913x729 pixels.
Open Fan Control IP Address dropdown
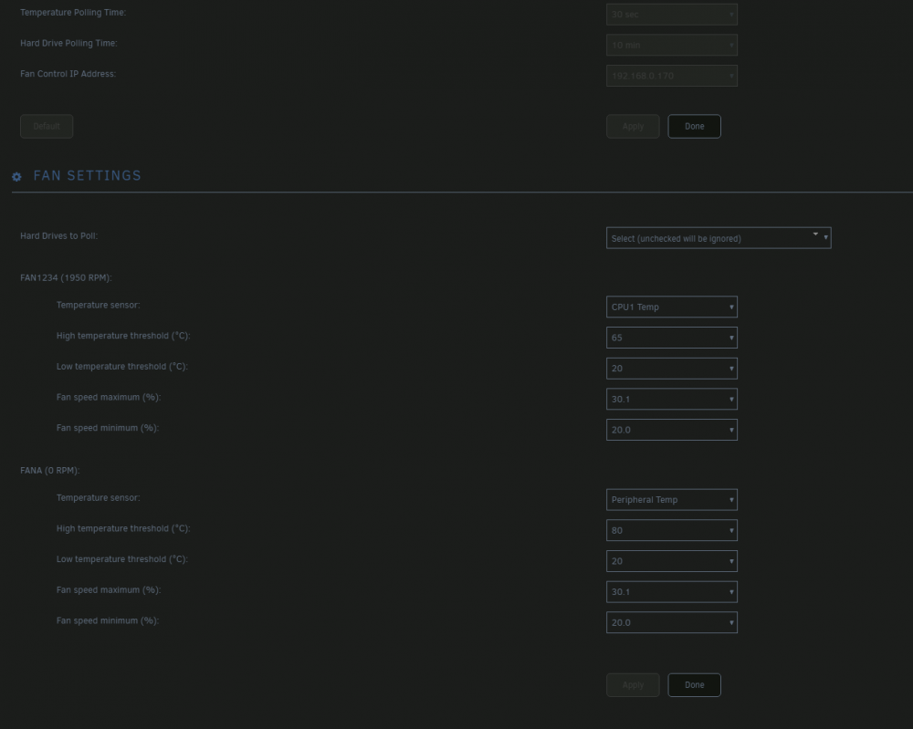(x=671, y=76)
